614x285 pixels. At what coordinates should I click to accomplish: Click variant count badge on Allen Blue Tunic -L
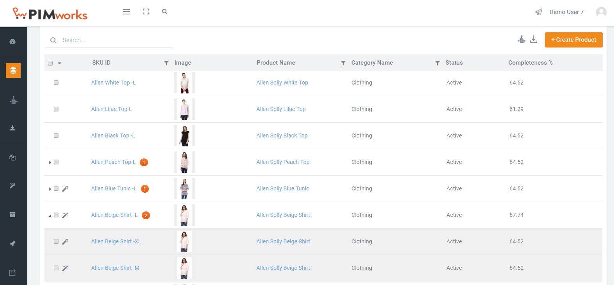click(145, 189)
